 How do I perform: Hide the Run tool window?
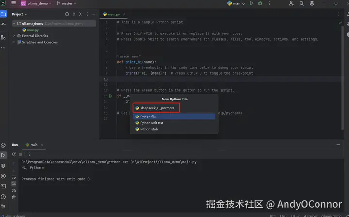[338, 145]
